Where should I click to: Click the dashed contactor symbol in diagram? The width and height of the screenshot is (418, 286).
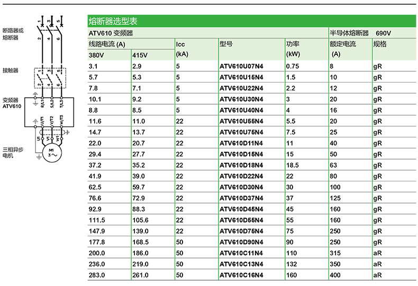51,78
